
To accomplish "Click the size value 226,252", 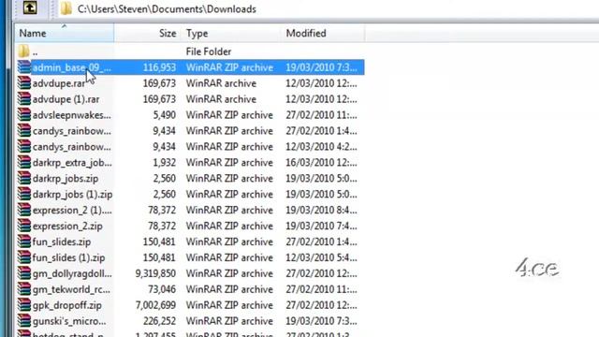I will tap(159, 321).
